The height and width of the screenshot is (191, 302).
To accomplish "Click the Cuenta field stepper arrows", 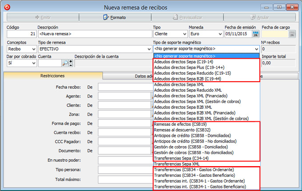I will click(x=71, y=63).
